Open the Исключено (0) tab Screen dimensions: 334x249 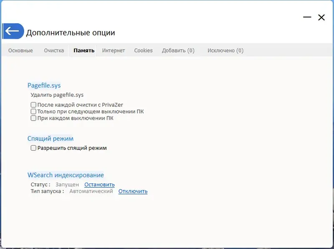pos(225,50)
